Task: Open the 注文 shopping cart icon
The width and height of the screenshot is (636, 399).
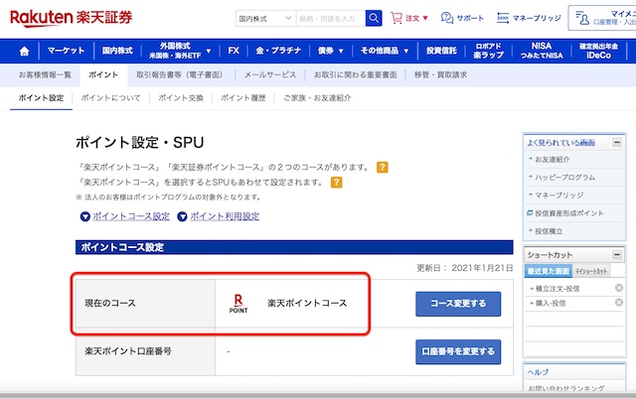Action: pyautogui.click(x=398, y=18)
